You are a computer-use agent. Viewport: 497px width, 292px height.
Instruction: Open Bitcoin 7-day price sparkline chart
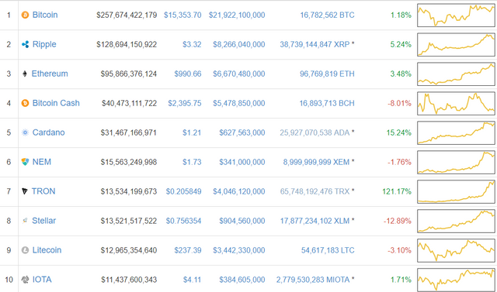[x=456, y=15]
